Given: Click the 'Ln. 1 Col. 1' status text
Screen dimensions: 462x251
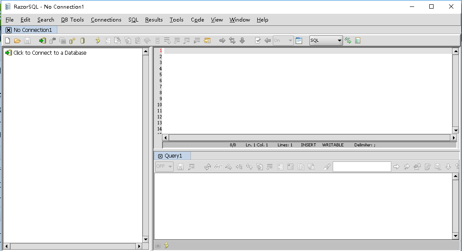Looking at the screenshot, I should click(x=257, y=145).
